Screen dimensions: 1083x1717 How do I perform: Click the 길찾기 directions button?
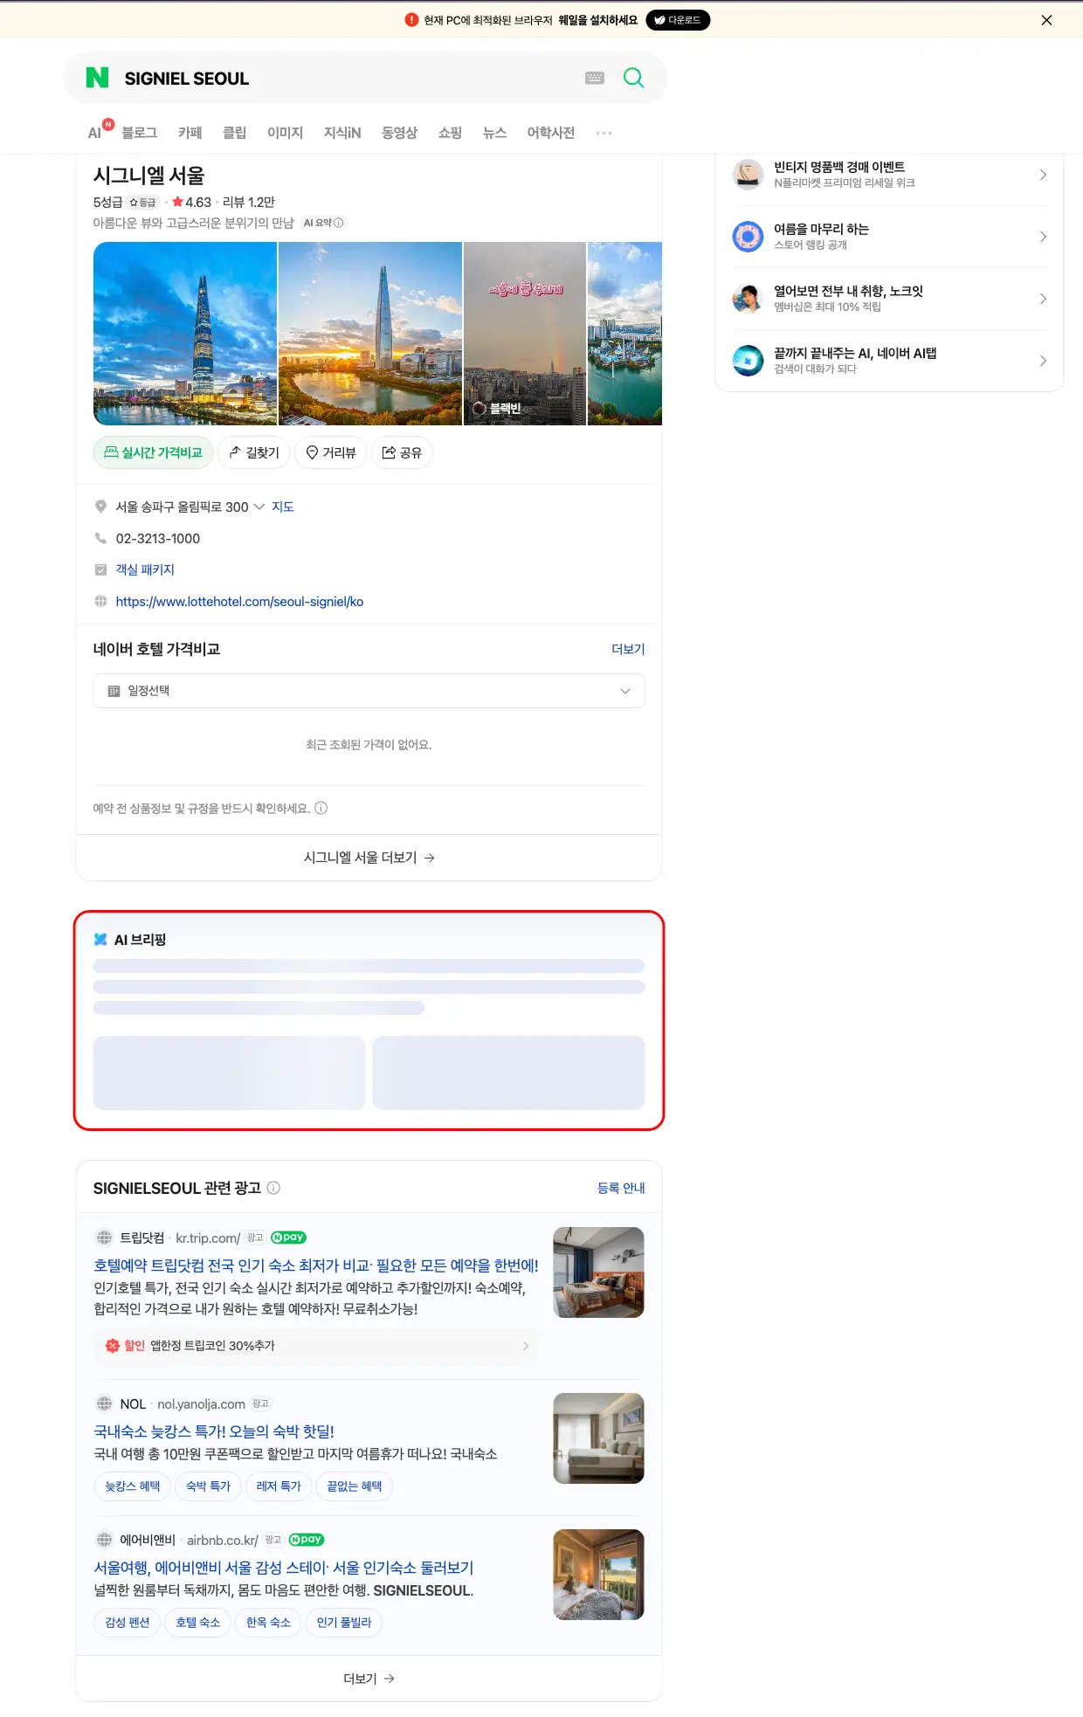tap(254, 452)
